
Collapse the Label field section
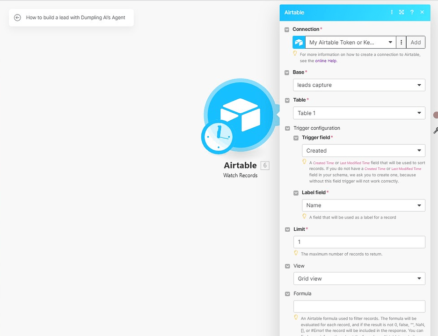click(295, 192)
